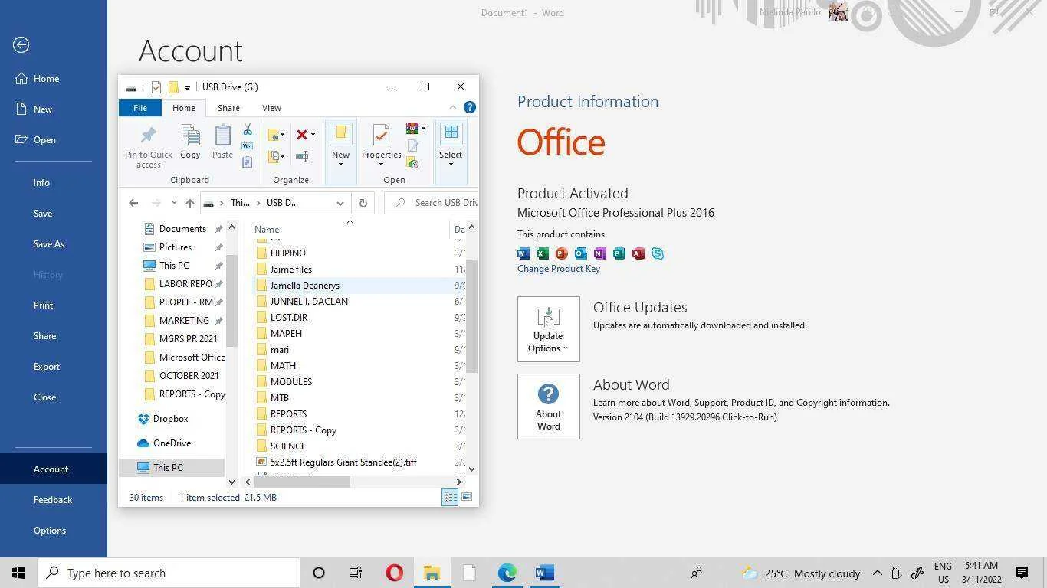The width and height of the screenshot is (1047, 588).
Task: Click the Search USB Drive box
Action: click(x=432, y=203)
